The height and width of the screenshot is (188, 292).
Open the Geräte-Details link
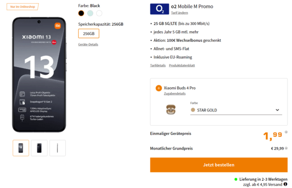[88, 44]
